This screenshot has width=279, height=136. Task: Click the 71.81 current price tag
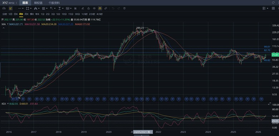click(275, 55)
